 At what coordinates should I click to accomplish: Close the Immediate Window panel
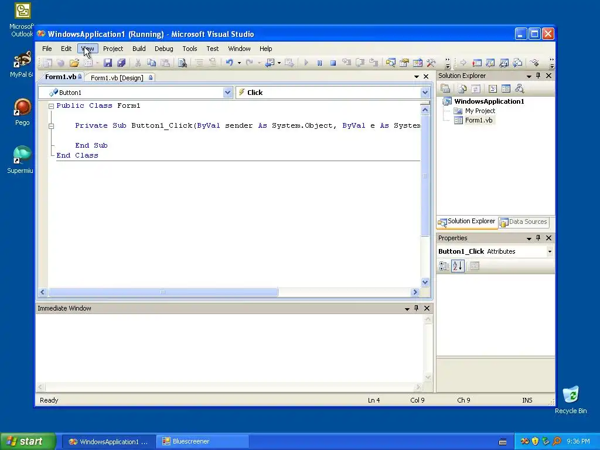click(427, 308)
